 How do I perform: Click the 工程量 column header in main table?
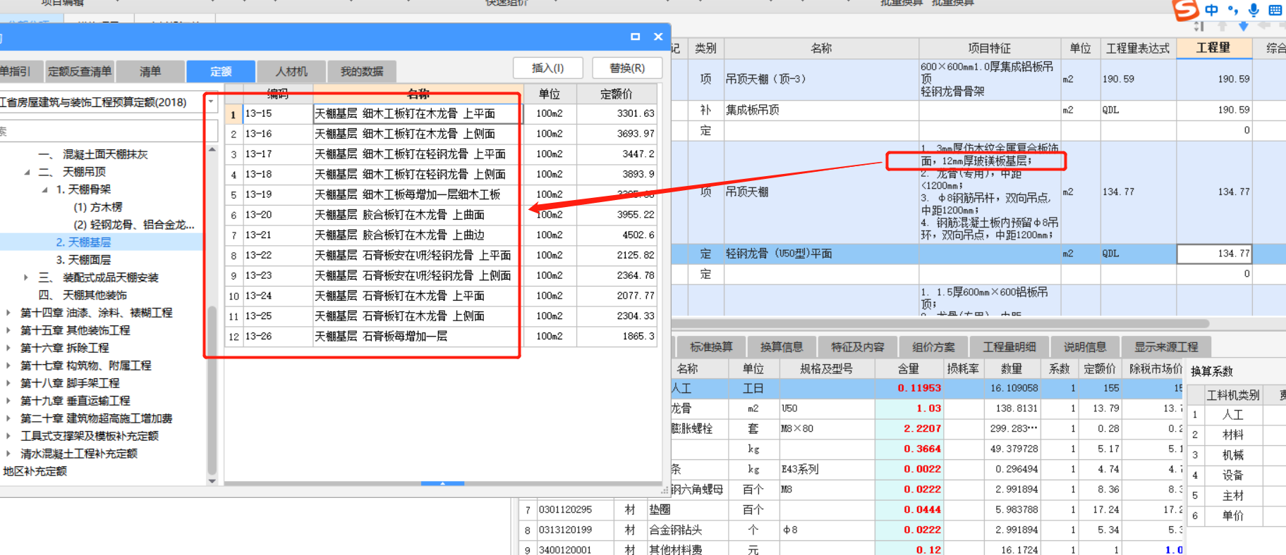point(1213,48)
